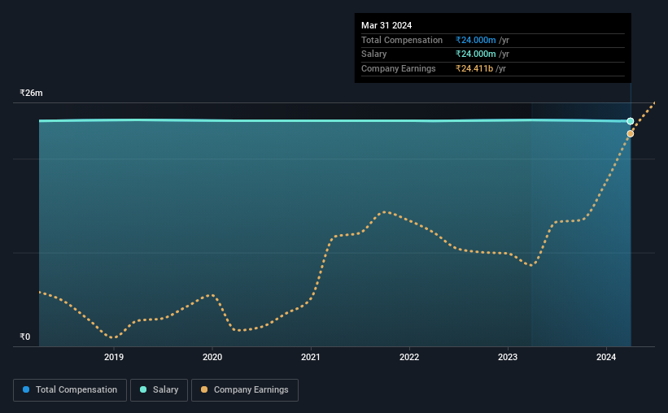Click the Total Compensation tooltip row label

tap(402, 40)
